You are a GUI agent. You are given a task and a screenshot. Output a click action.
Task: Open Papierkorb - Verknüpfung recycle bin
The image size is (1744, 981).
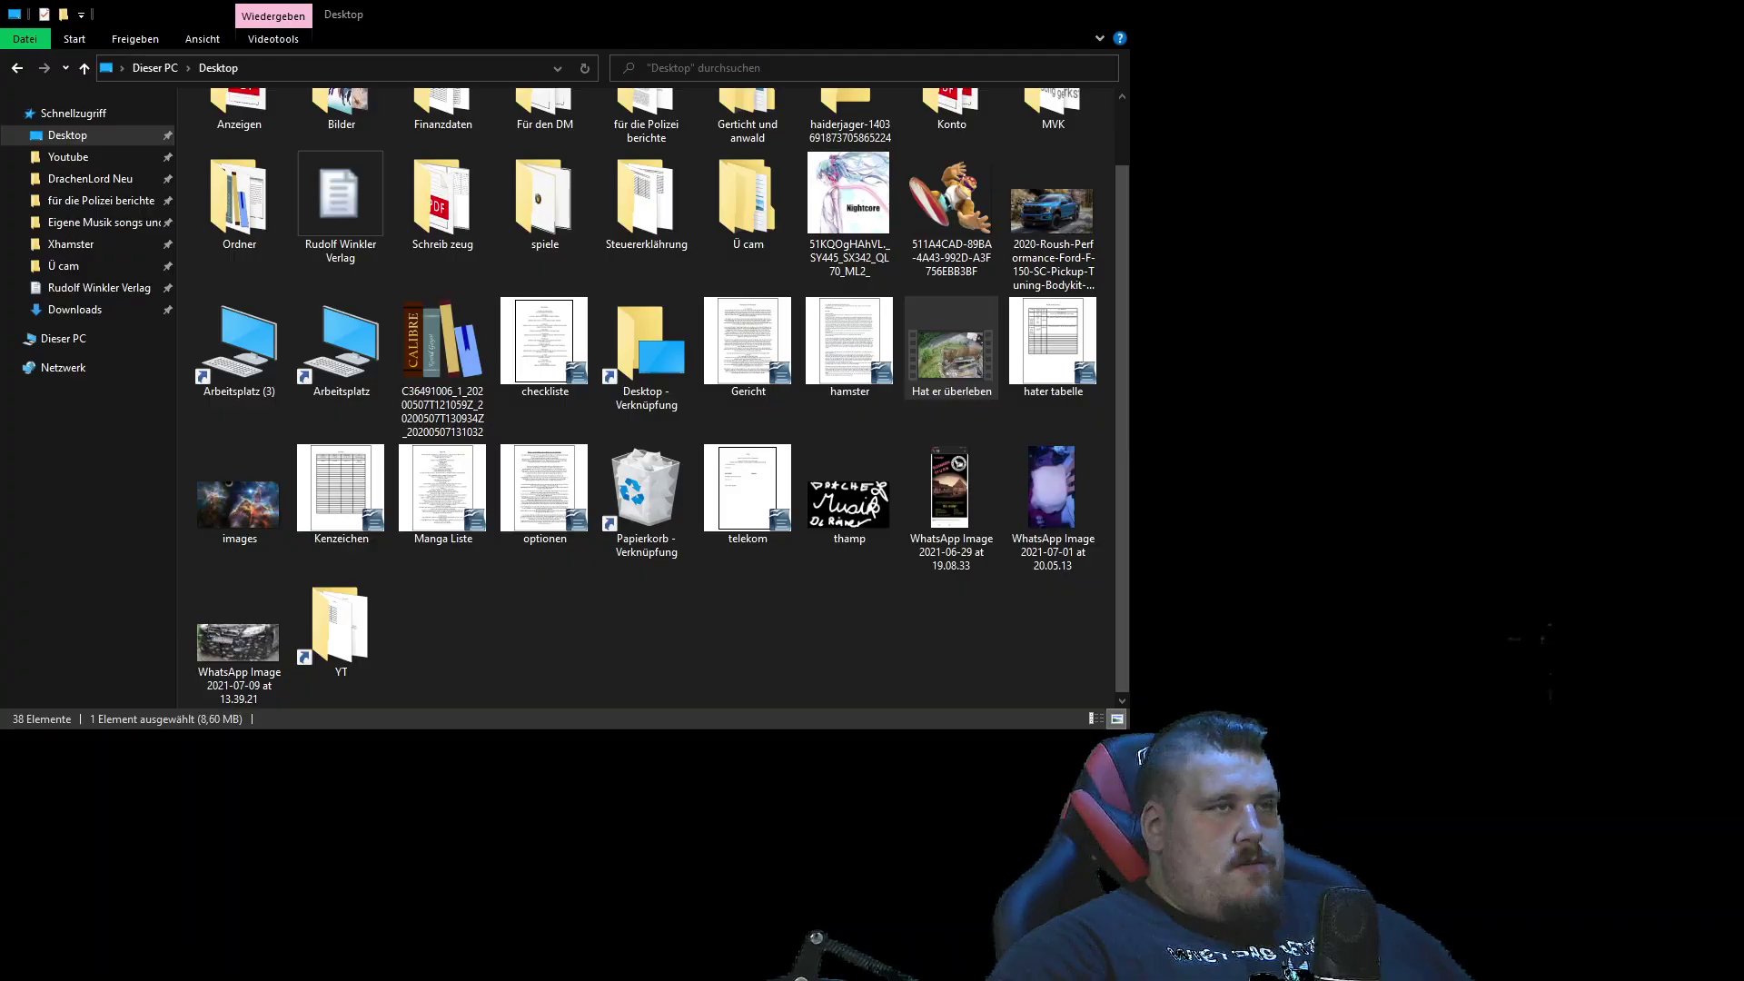pyautogui.click(x=646, y=489)
